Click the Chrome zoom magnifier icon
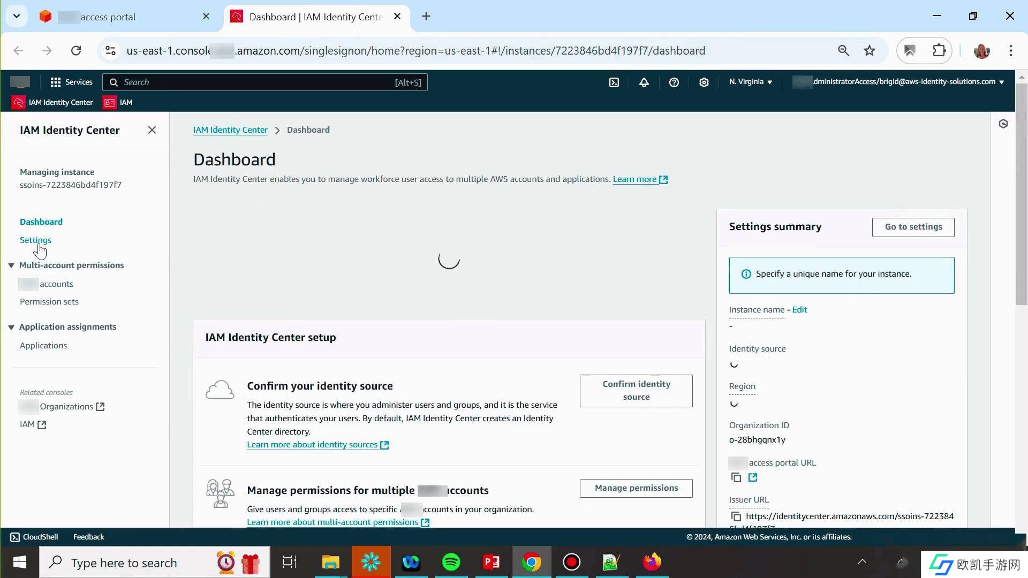Image resolution: width=1028 pixels, height=578 pixels. 843,50
